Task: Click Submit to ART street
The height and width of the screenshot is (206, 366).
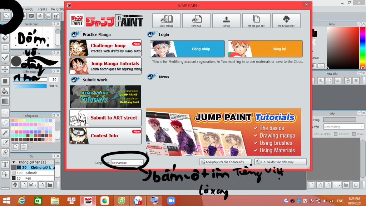Action: pos(105,118)
